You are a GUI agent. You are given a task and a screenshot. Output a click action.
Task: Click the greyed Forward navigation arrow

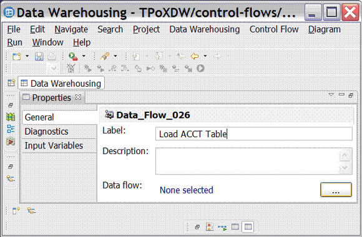(217, 56)
